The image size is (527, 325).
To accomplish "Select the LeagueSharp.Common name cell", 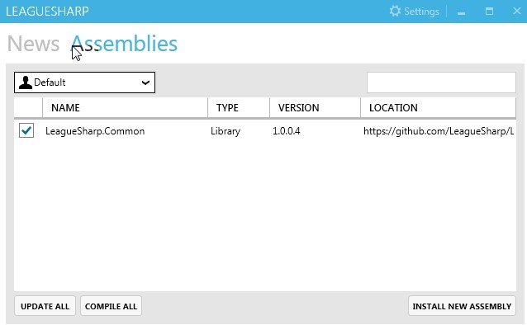I will (95, 131).
